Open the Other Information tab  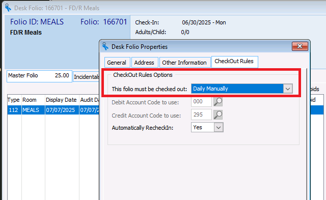click(x=185, y=63)
